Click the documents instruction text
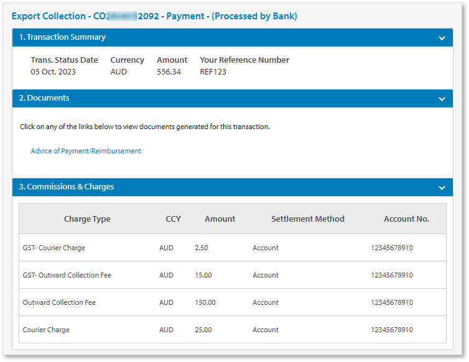 pos(145,127)
